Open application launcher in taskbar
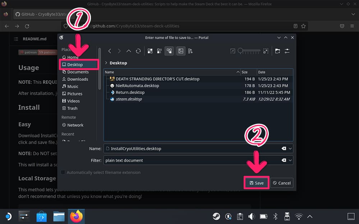 click(x=8, y=216)
